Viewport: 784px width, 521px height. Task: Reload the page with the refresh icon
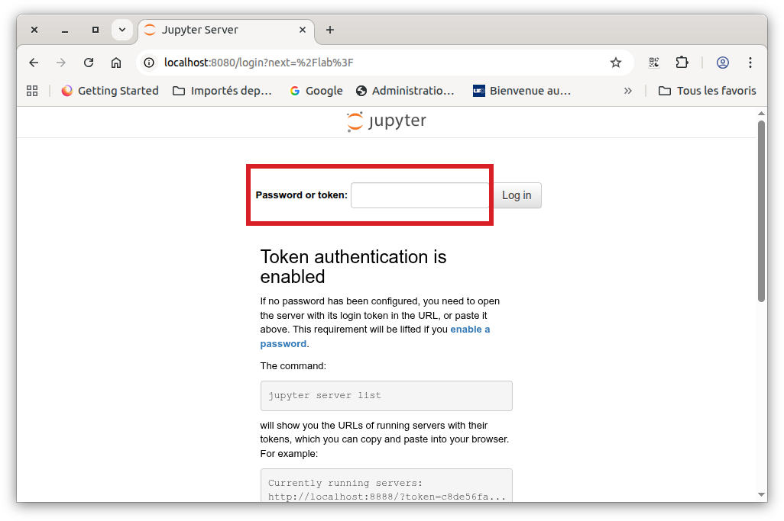pos(89,63)
